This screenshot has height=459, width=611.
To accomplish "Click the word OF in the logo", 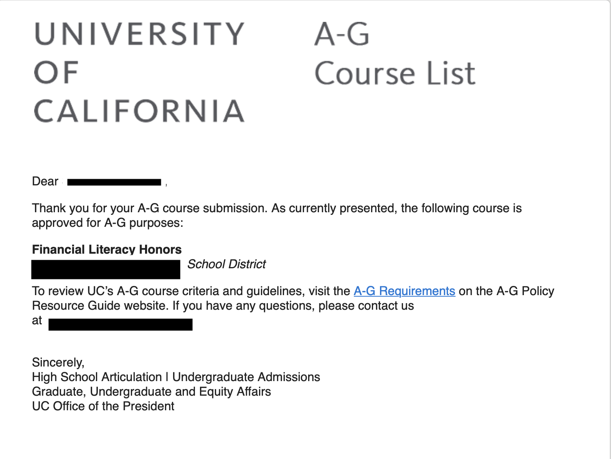I will coord(56,73).
